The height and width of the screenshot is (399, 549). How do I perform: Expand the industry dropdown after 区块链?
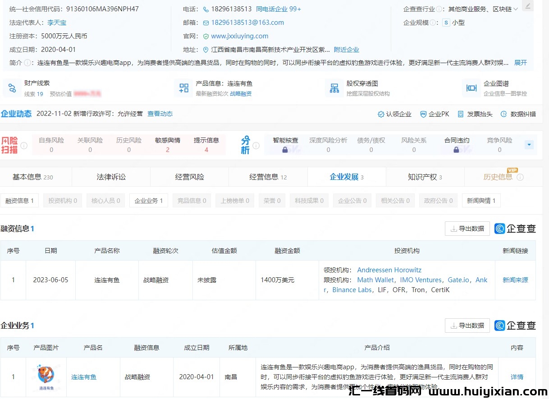point(516,9)
